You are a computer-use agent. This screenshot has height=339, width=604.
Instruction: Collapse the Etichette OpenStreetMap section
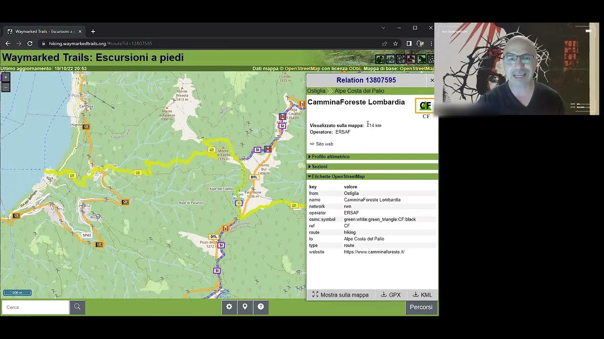(x=372, y=177)
